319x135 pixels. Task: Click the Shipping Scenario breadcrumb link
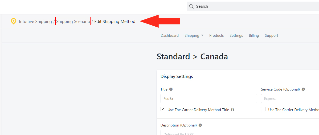[x=73, y=22]
